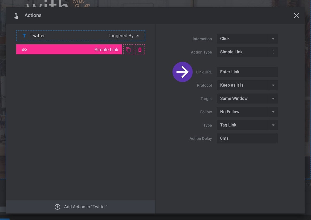Open the Action Type options menu dots

[273, 52]
